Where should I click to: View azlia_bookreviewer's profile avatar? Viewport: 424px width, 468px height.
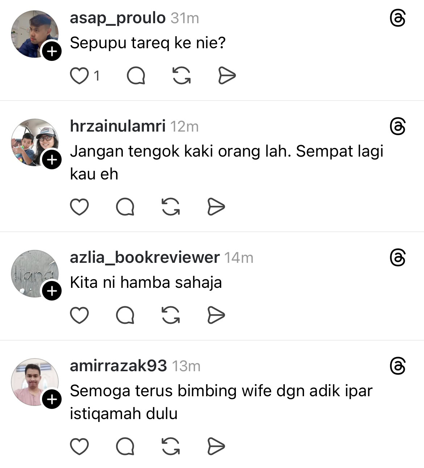point(35,273)
